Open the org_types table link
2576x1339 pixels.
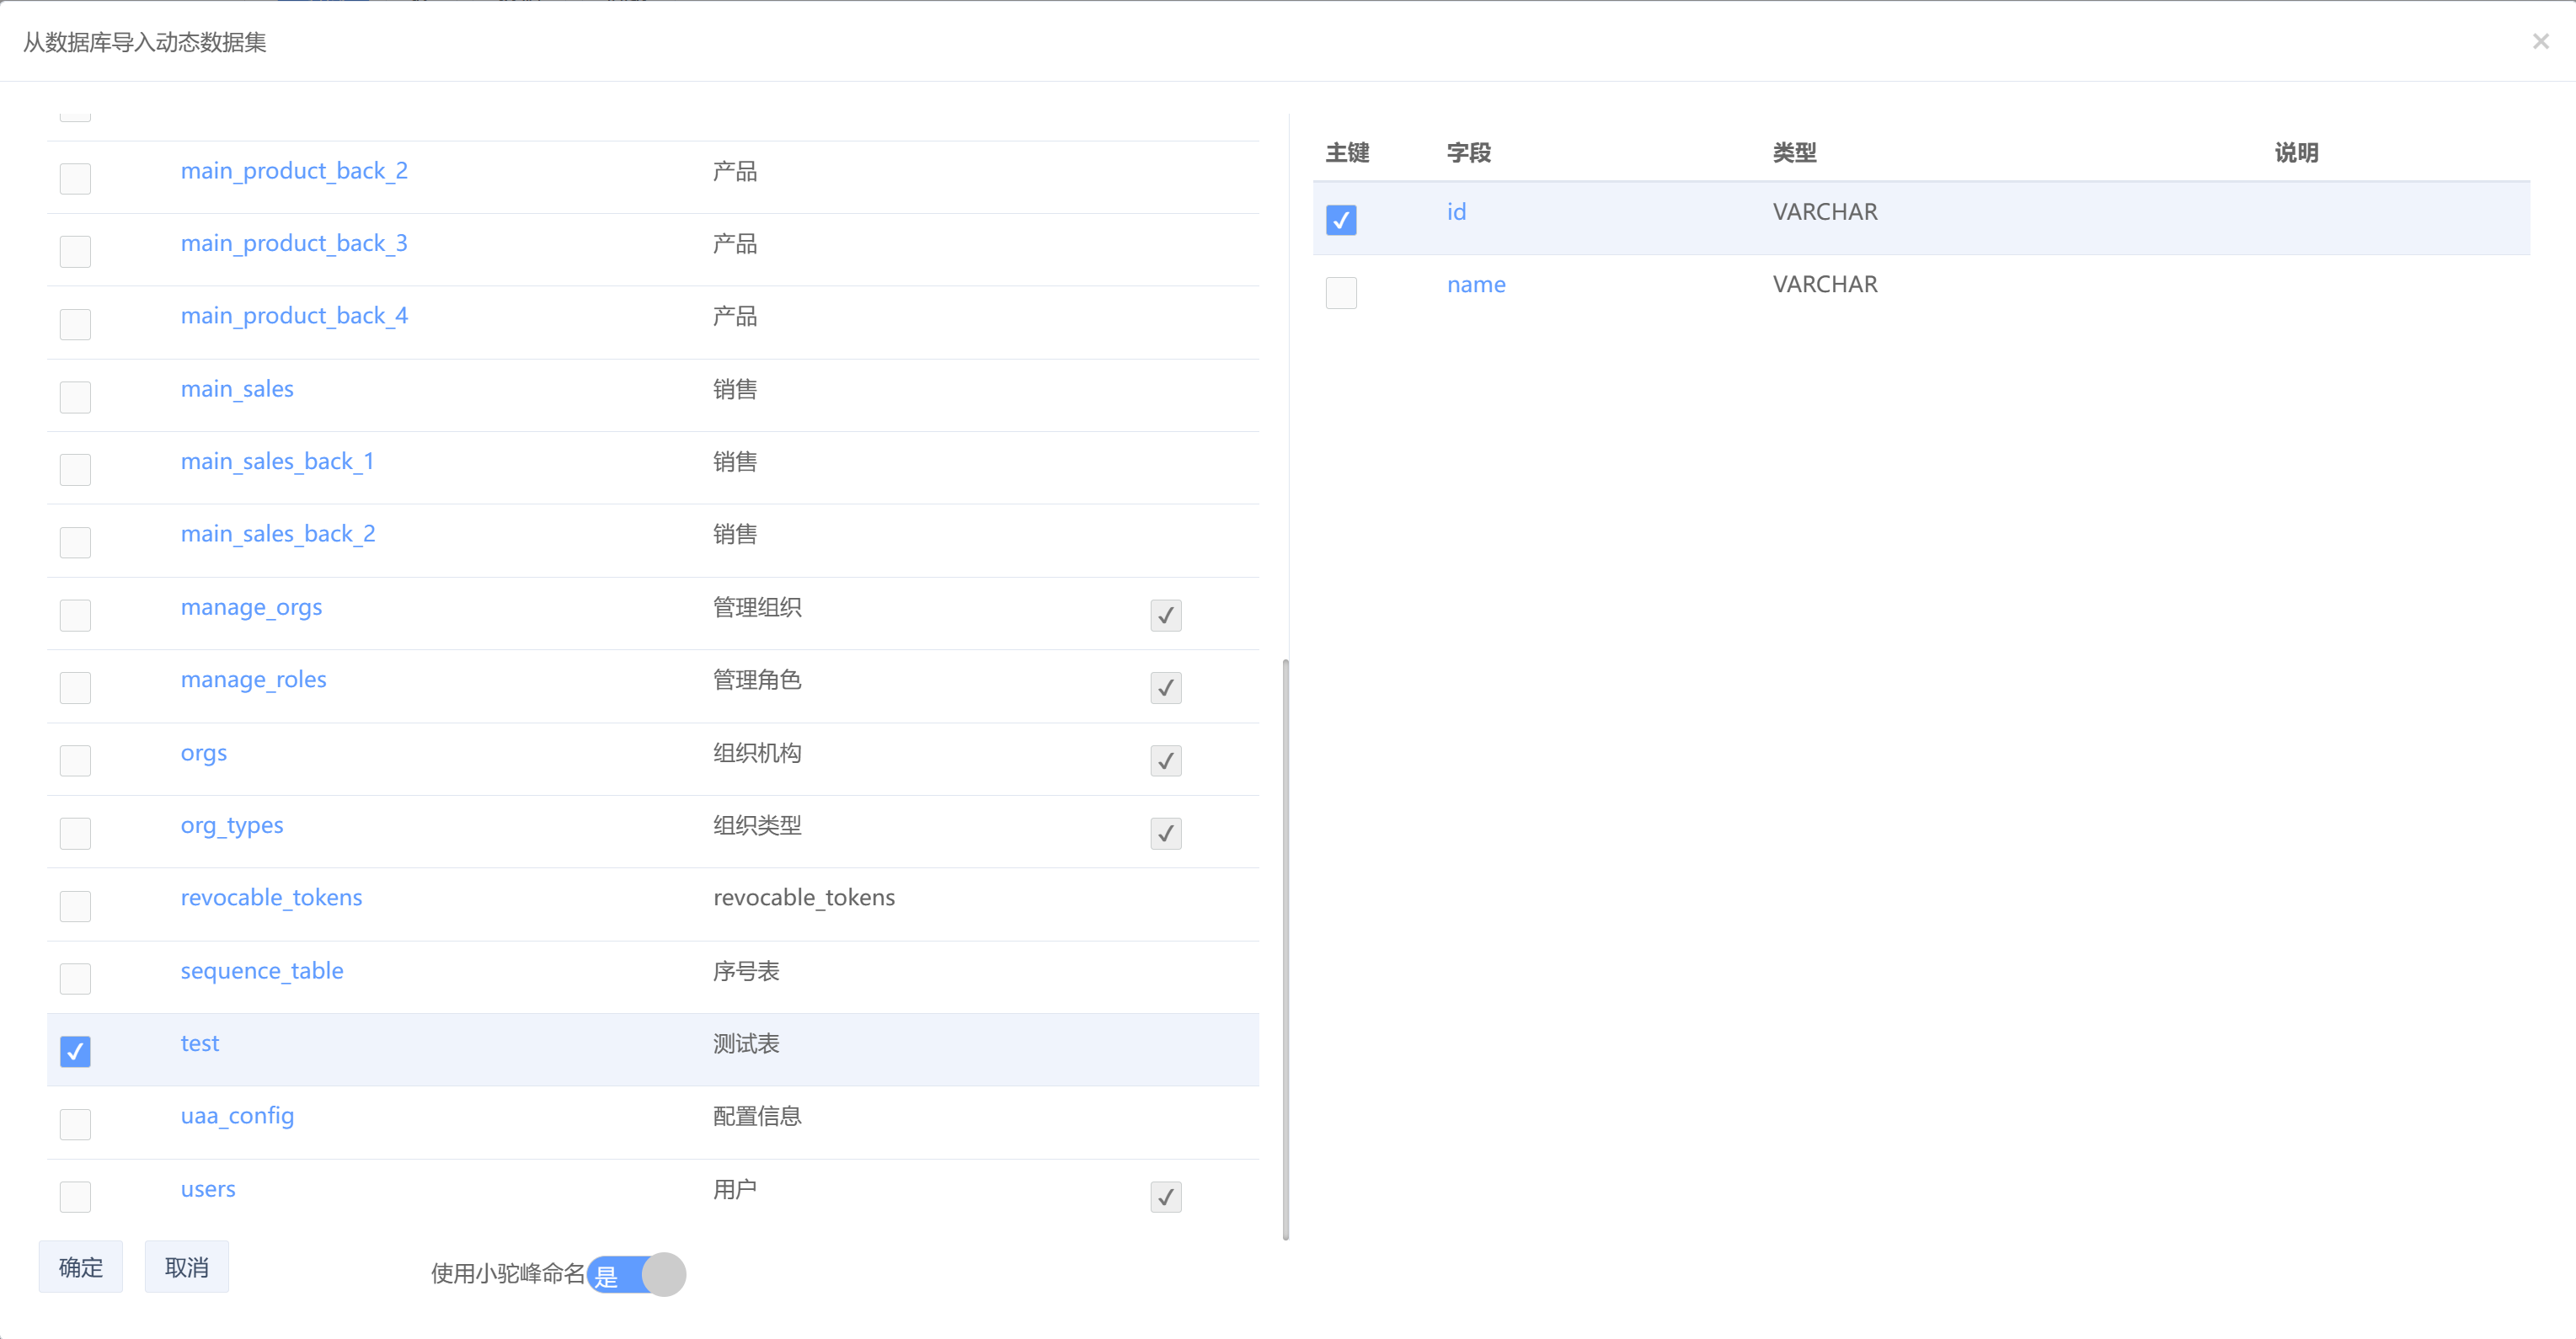(x=232, y=825)
